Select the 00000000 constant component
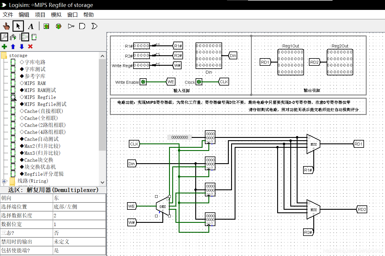The height and width of the screenshot is (256, 385). 180,137
